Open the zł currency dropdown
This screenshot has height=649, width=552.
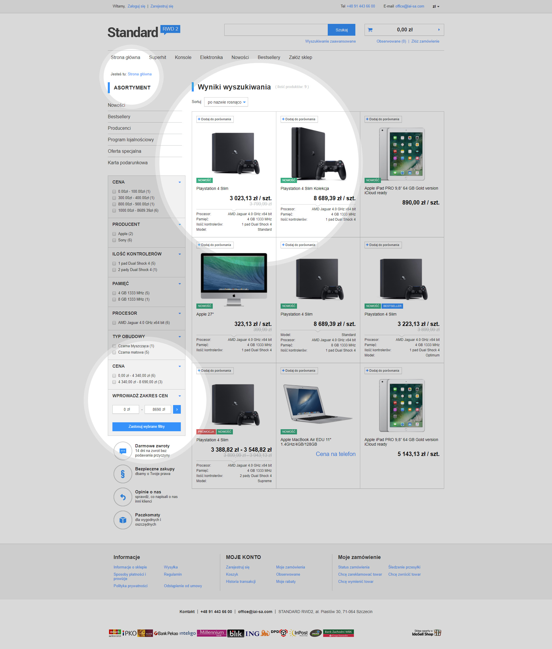pos(436,7)
